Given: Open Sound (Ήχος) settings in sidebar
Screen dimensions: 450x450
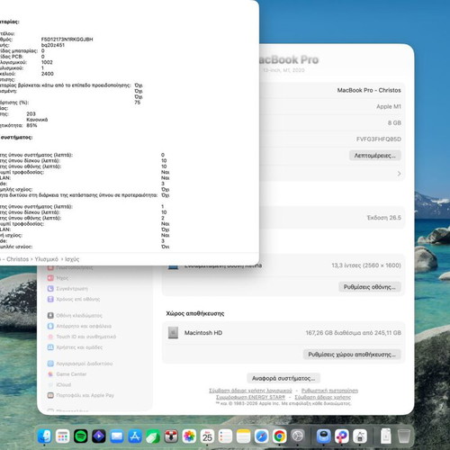Looking at the screenshot, I should (58, 278).
